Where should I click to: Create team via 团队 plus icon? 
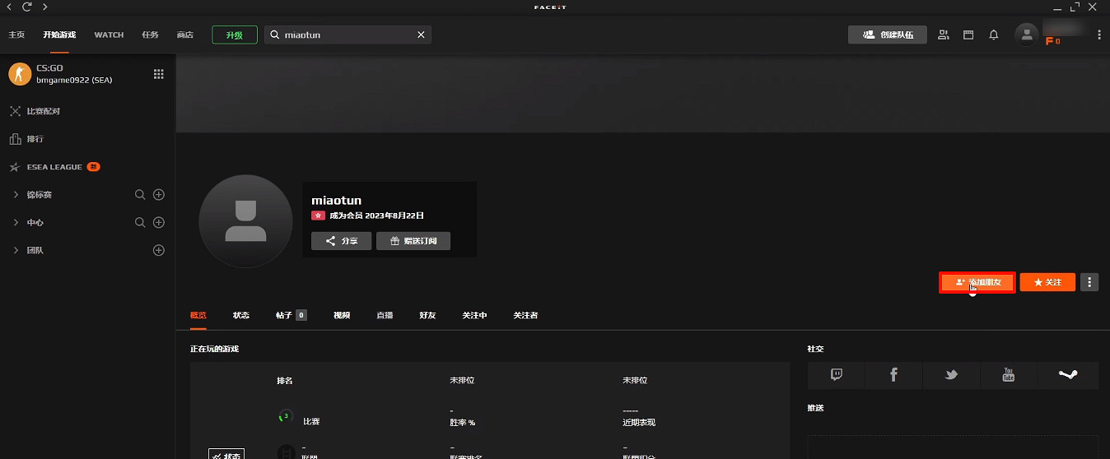pyautogui.click(x=160, y=250)
